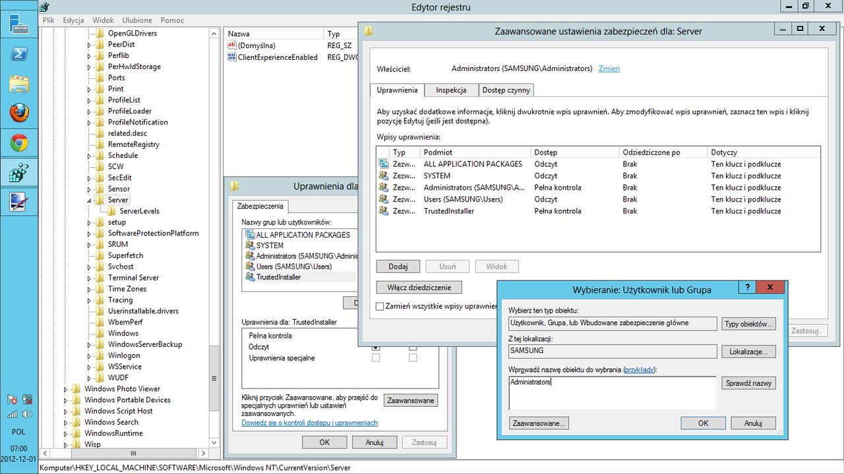Open the Plik menu
The width and height of the screenshot is (844, 474).
[x=49, y=20]
